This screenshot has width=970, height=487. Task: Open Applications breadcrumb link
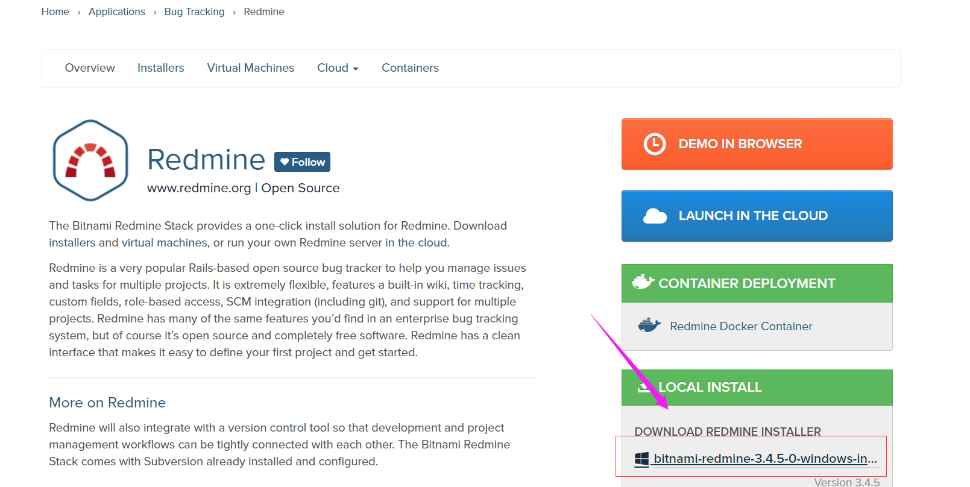point(117,11)
